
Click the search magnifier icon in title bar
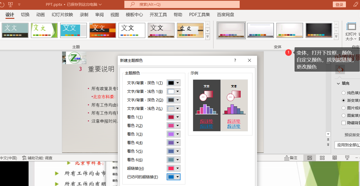[132, 4]
